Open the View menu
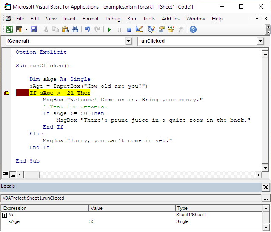 (51, 19)
